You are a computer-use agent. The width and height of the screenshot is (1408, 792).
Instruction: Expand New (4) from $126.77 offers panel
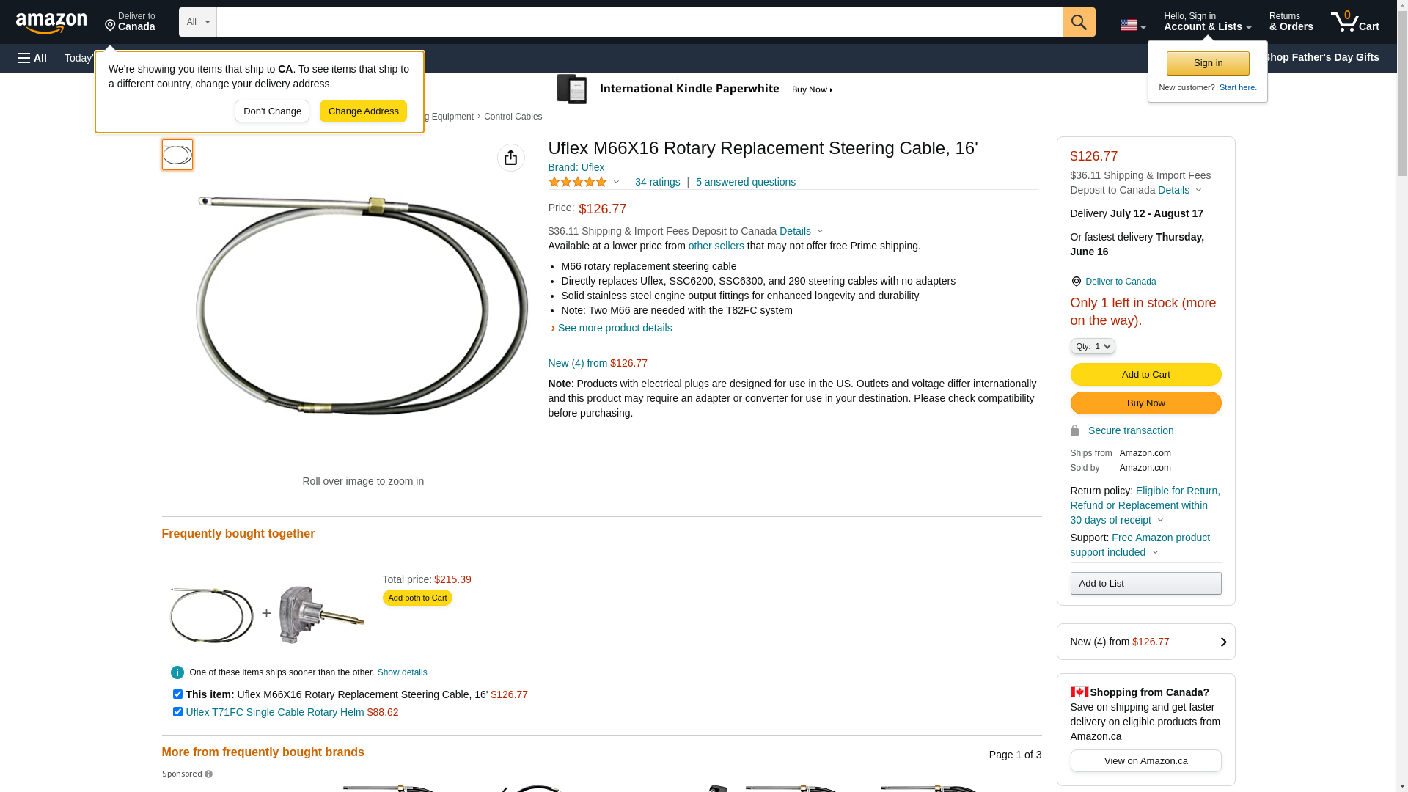[1145, 642]
